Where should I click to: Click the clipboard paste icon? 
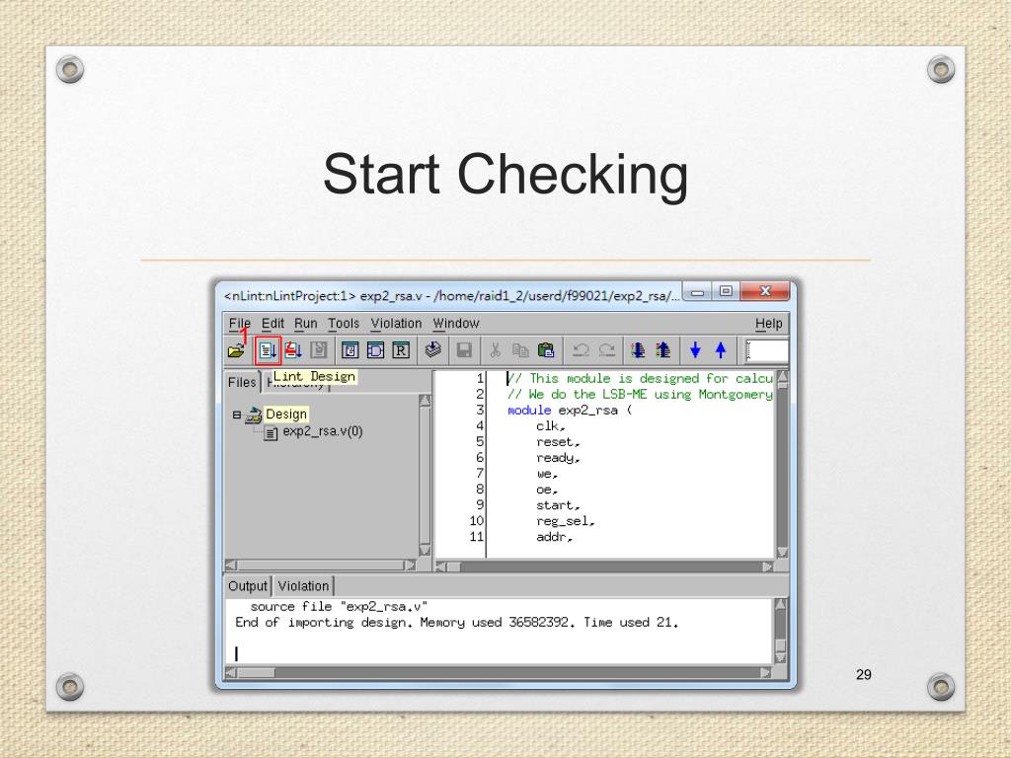click(546, 350)
